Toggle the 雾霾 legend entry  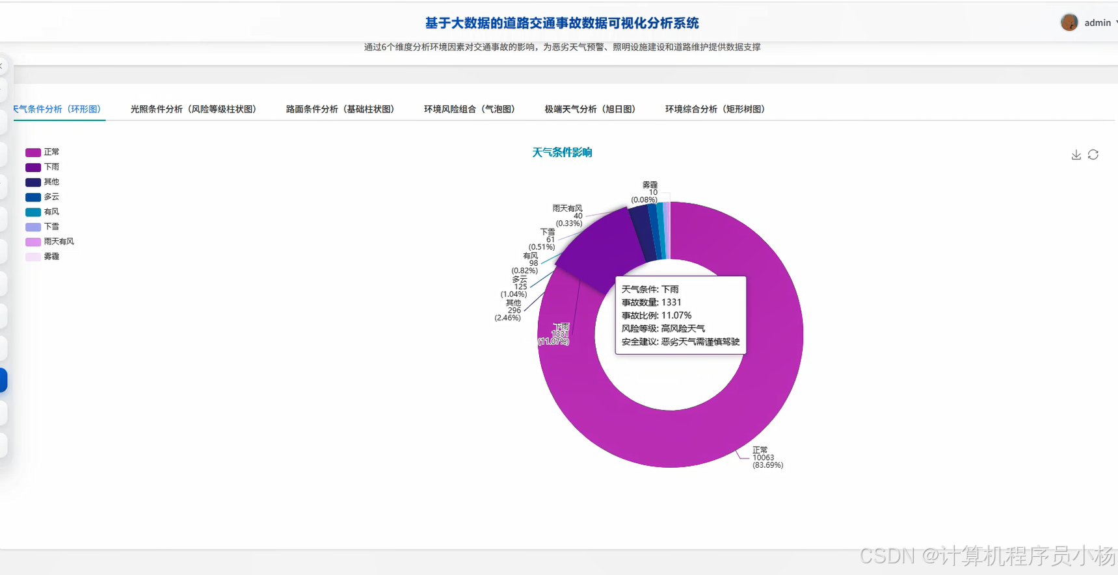coord(42,257)
